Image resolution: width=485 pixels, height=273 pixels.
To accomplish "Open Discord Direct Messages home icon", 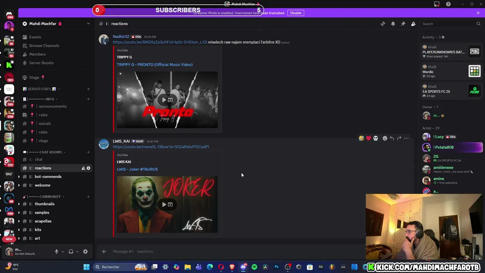I will pos(9,14).
